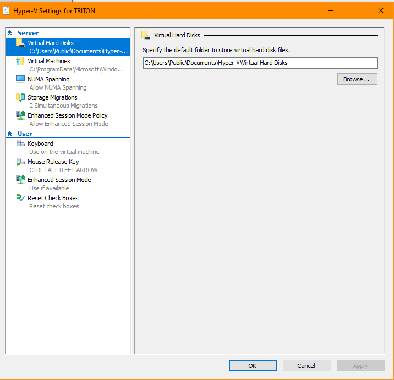
Task: Click the Virtual Hard Disks folder icon in sidebar
Action: [x=20, y=43]
